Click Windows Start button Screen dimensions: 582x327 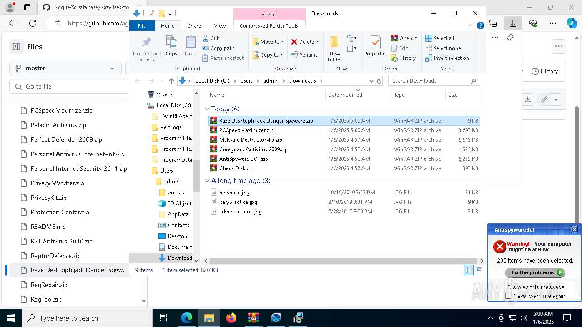coord(11,318)
